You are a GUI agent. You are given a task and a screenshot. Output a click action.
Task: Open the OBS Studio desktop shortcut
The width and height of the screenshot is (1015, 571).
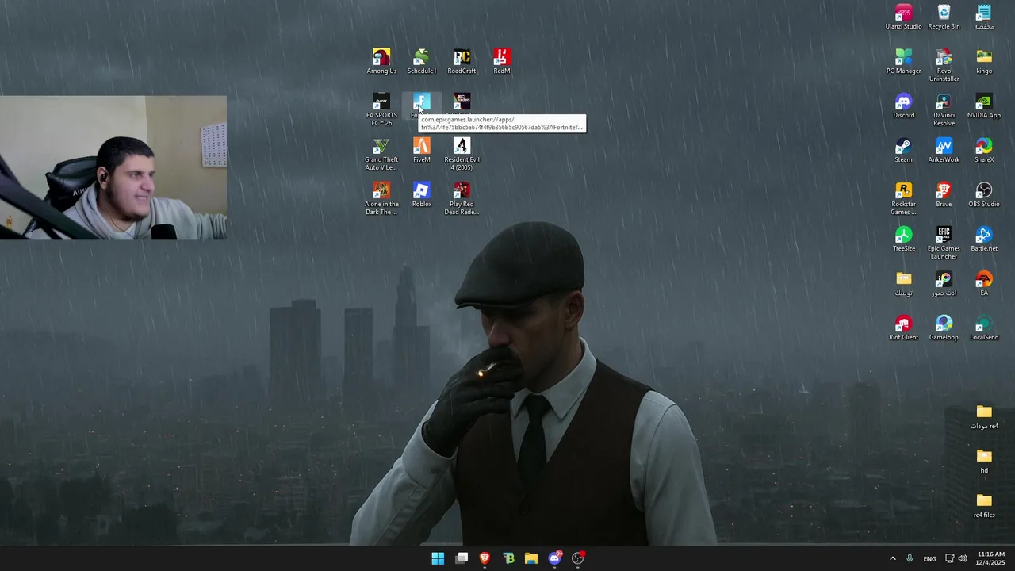coord(984,194)
